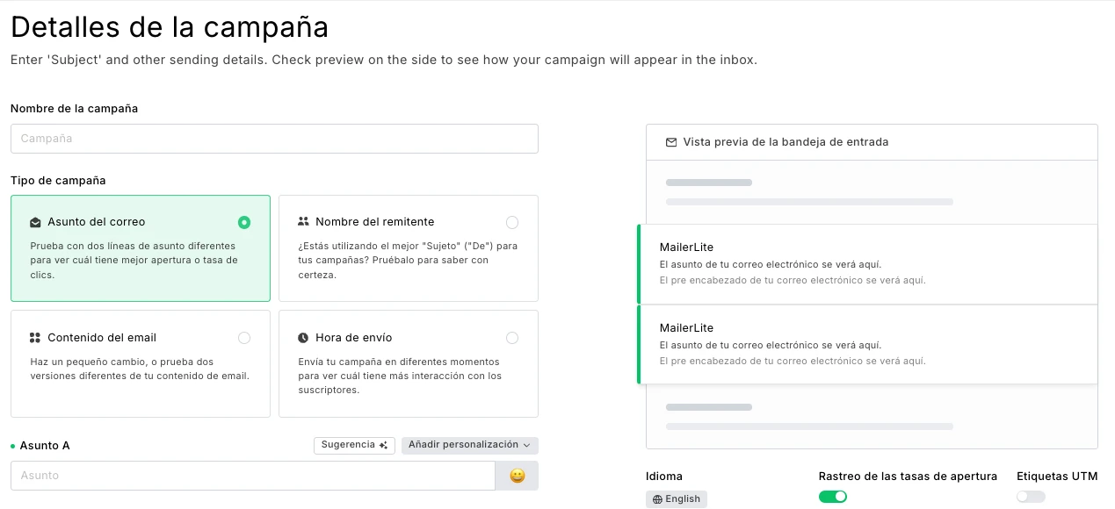Click the Nombre de la campaña input field
Screen dimensions: 1115x509
click(x=274, y=139)
